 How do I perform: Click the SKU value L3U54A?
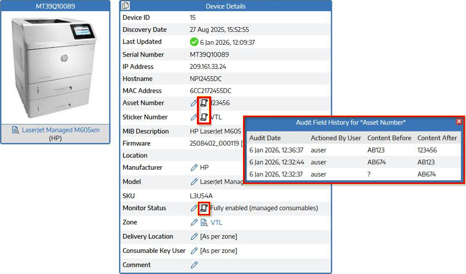coord(201,196)
